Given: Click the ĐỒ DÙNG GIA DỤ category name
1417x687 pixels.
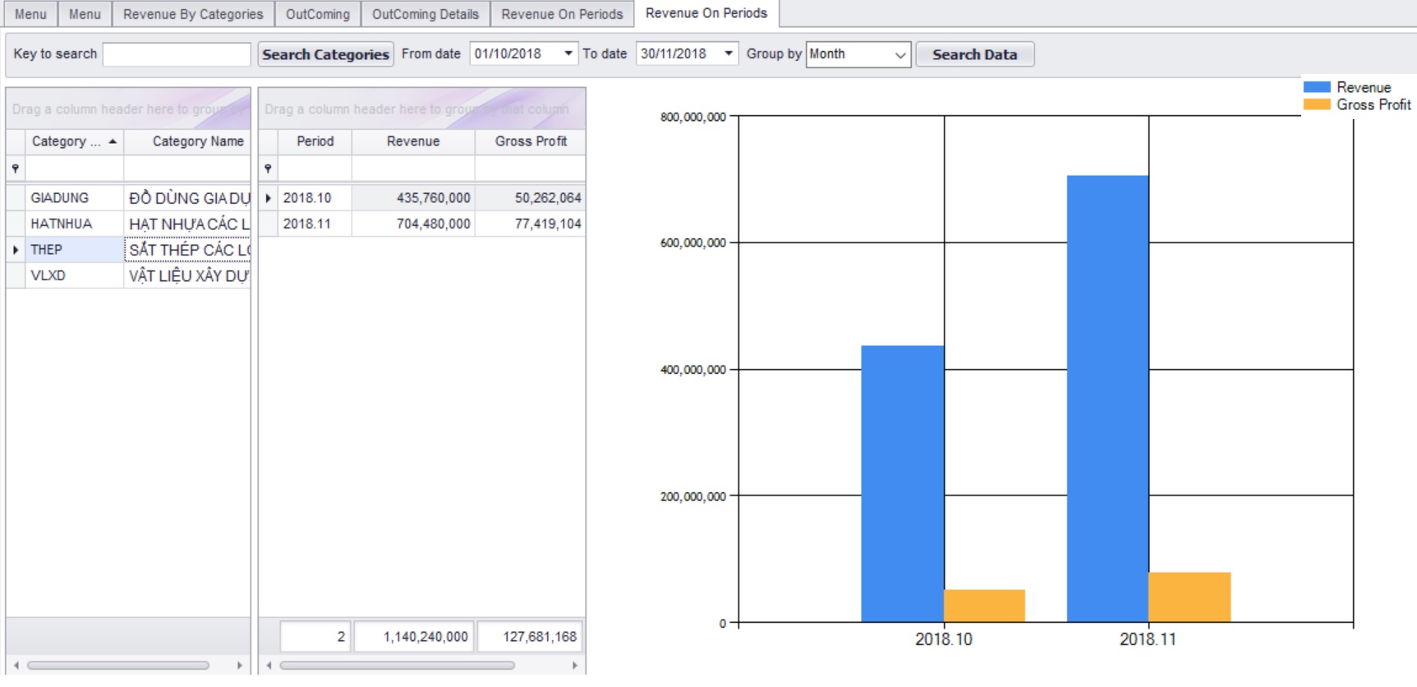Looking at the screenshot, I should tap(189, 198).
